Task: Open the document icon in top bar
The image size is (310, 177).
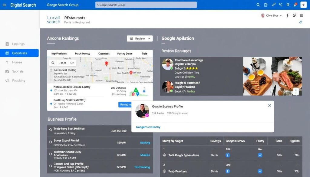Action: pos(266,5)
